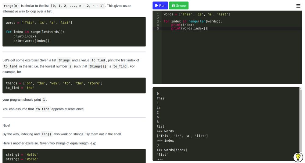
Task: Click the len() inline code in text
Action: tap(46, 134)
